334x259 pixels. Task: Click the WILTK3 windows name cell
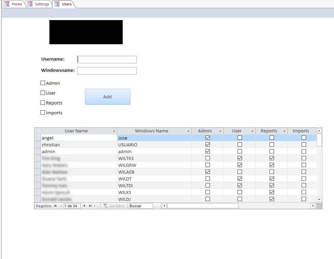tap(154, 158)
